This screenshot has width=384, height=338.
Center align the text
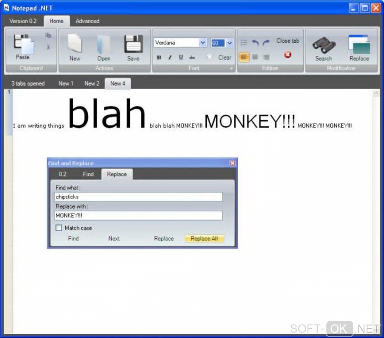[x=255, y=57]
